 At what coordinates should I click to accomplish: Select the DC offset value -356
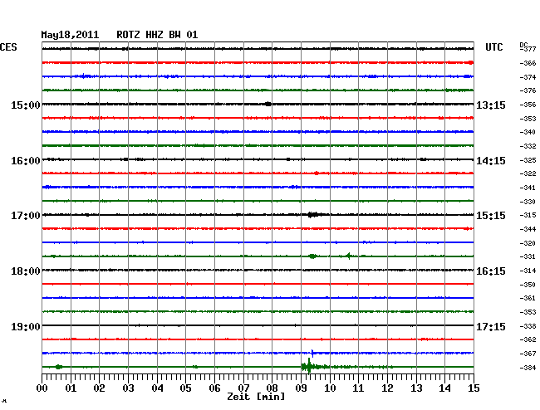tap(528, 105)
